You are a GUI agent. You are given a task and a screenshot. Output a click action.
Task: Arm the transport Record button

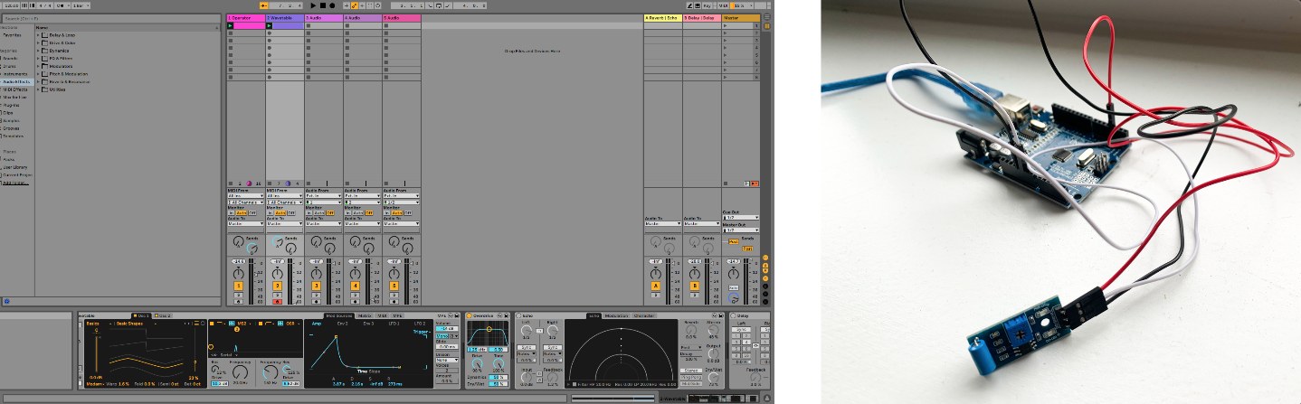(x=332, y=5)
